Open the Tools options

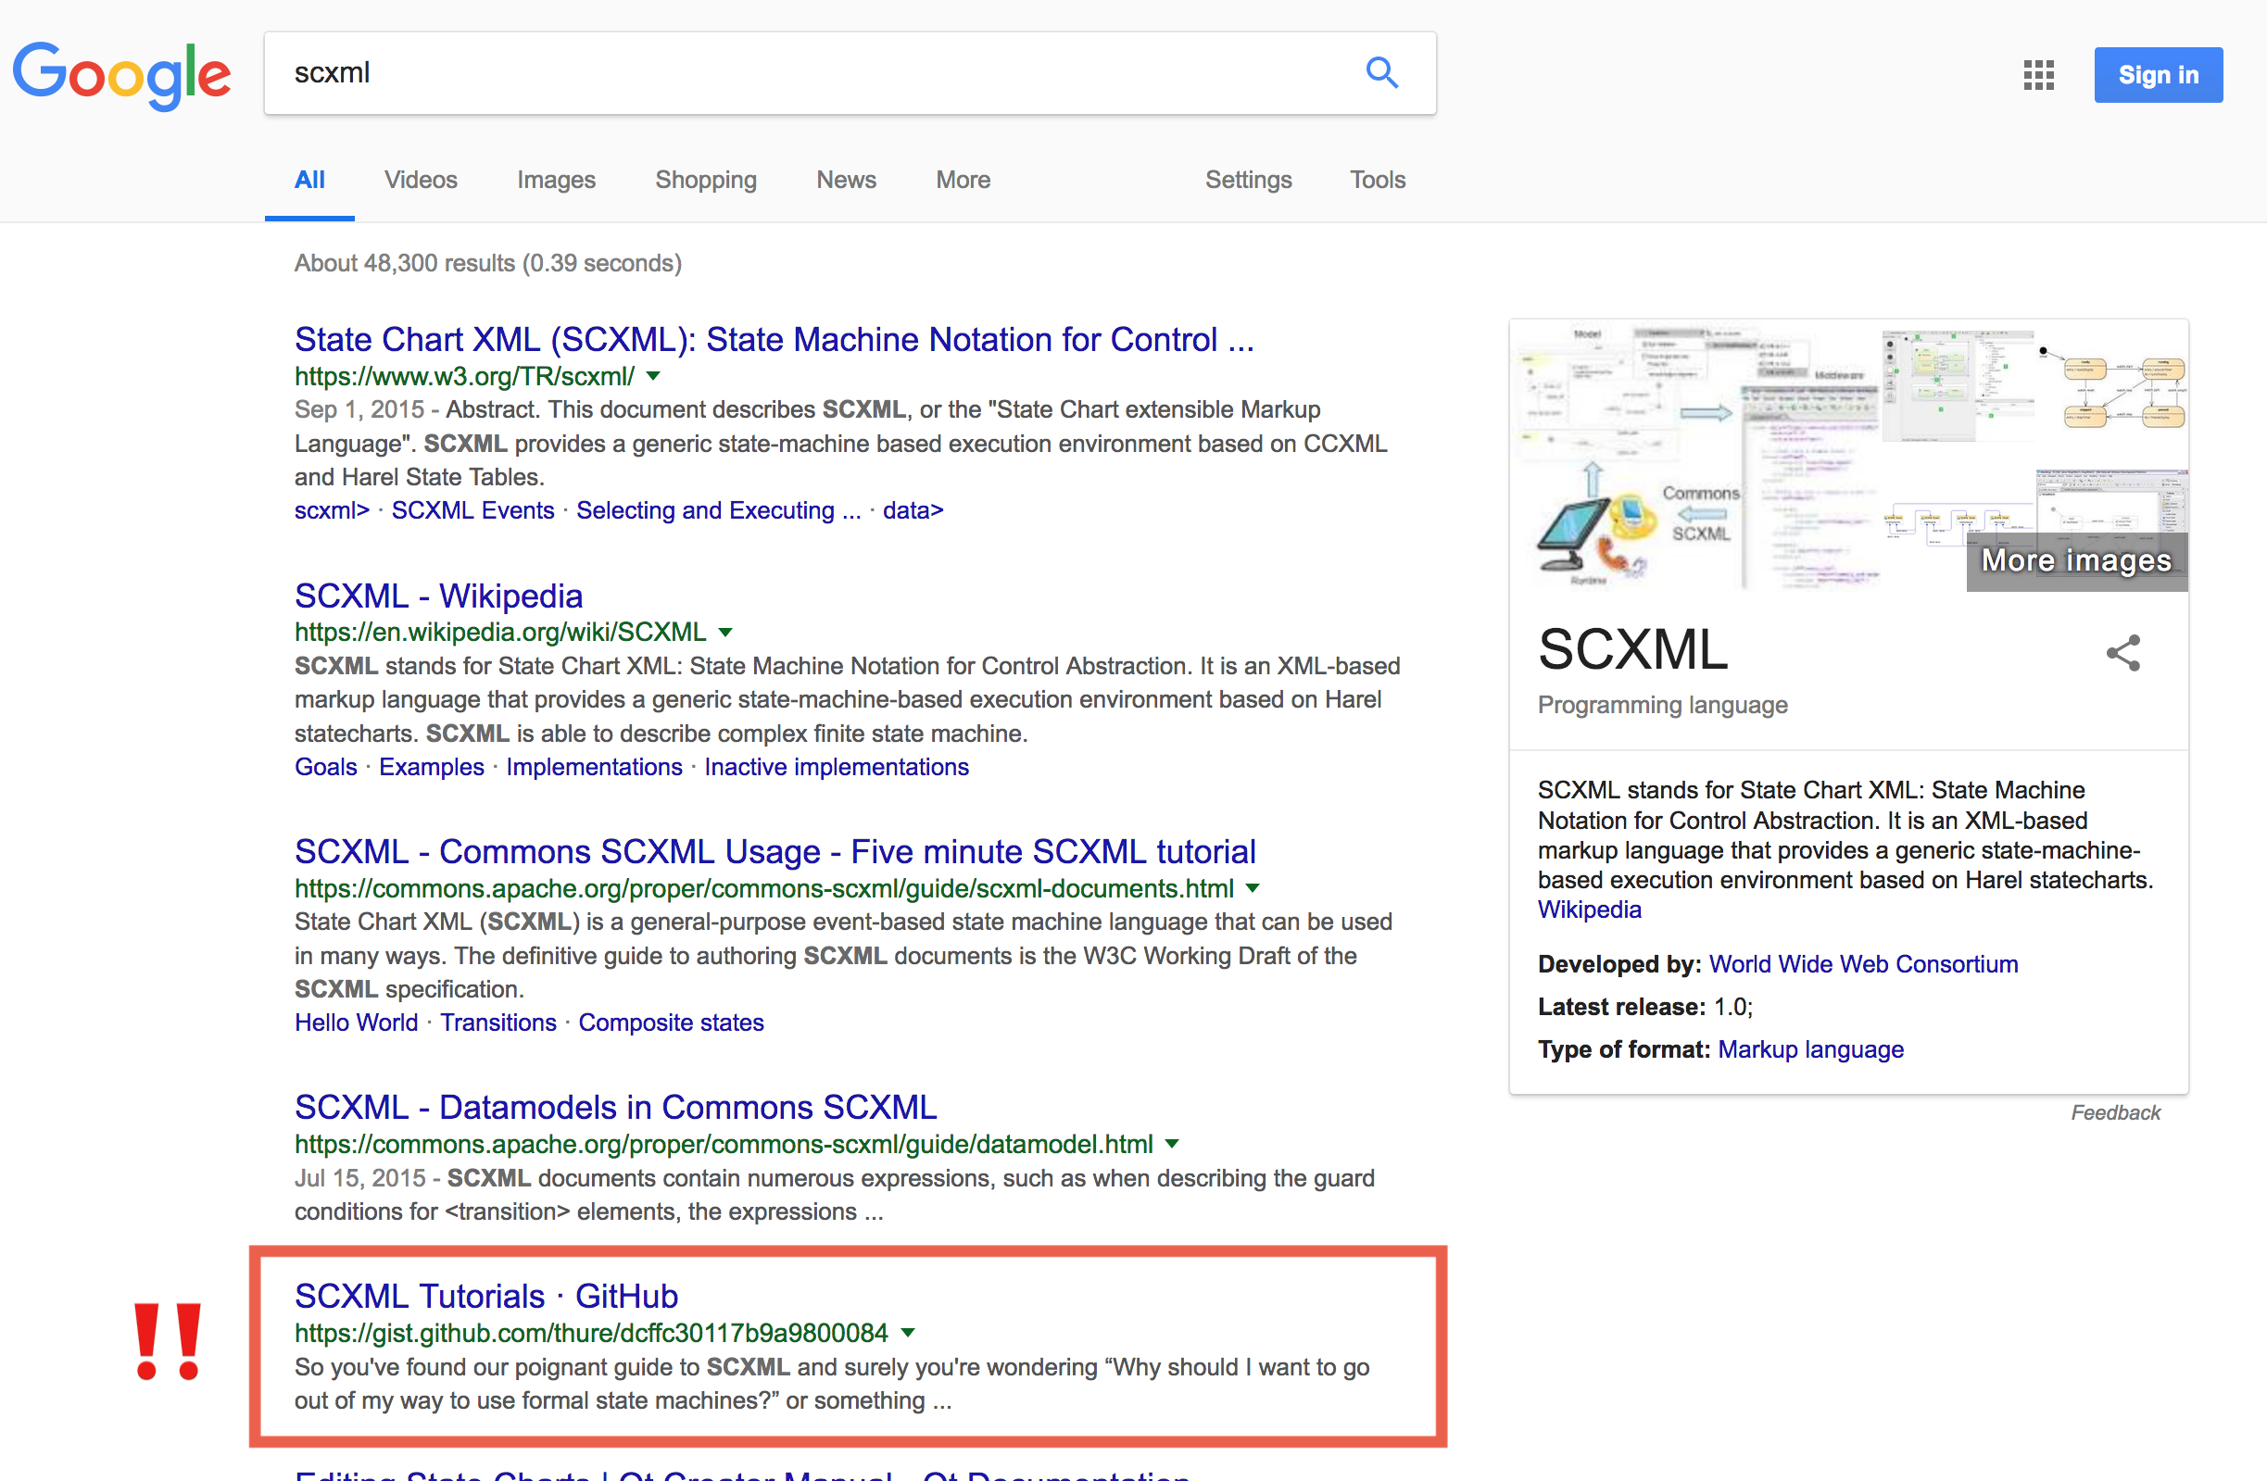click(x=1378, y=180)
